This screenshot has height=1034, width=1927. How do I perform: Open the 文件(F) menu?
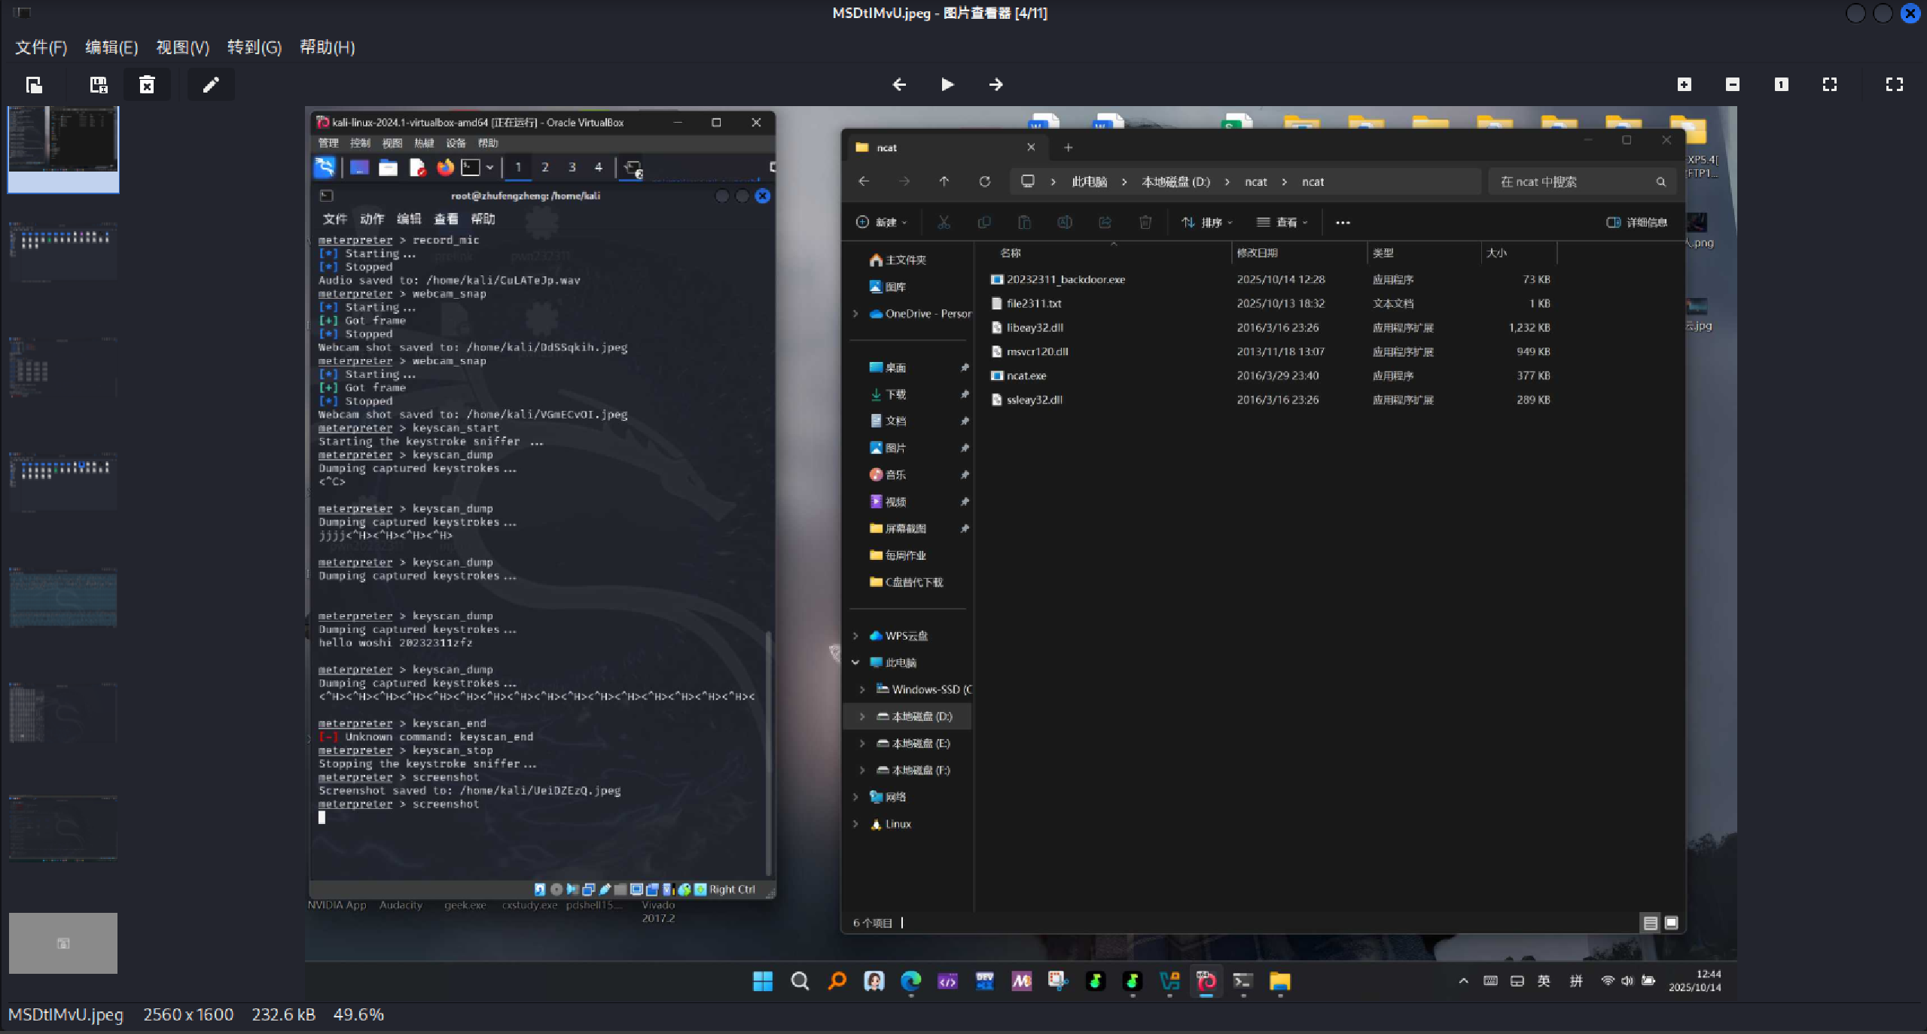click(41, 47)
